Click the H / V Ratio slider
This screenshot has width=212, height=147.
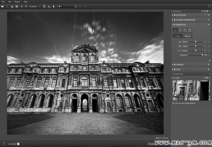click(195, 51)
